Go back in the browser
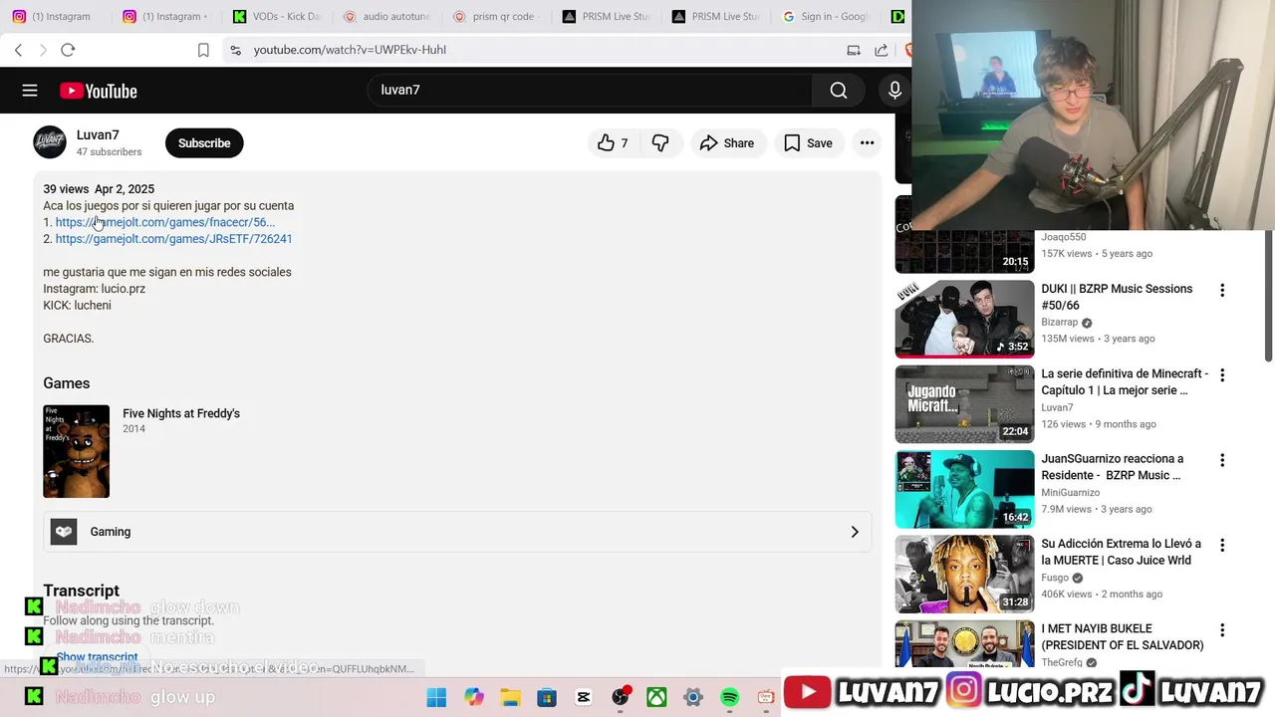Viewport: 1275px width, 717px height. click(18, 50)
